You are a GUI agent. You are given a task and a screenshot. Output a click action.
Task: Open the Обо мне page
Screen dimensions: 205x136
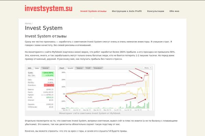click(x=174, y=11)
